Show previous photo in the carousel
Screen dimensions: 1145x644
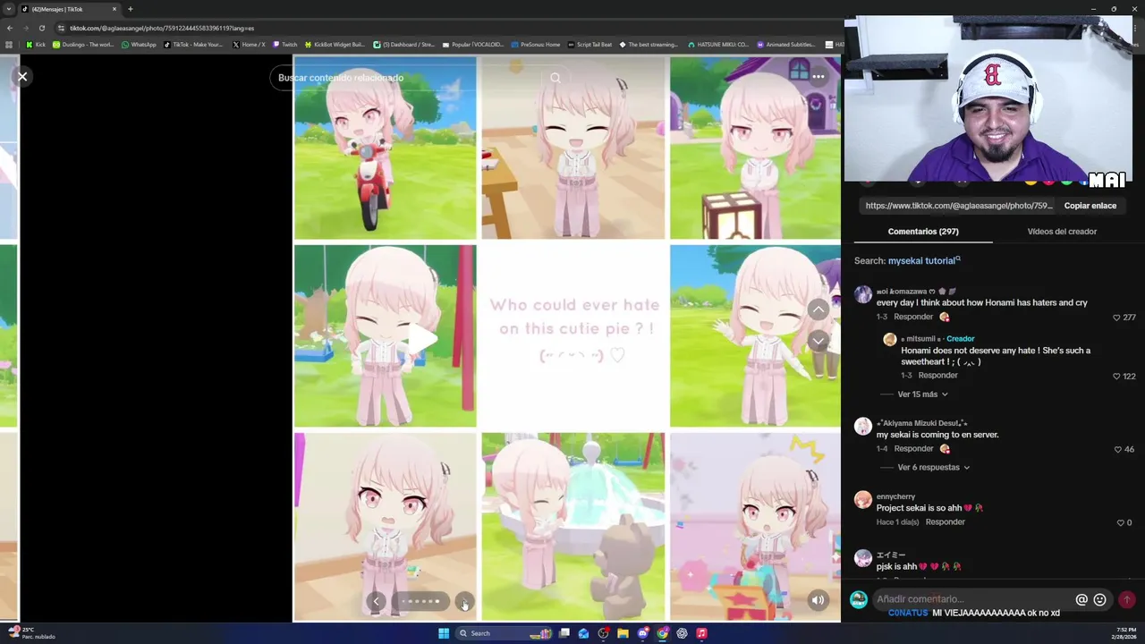[377, 601]
